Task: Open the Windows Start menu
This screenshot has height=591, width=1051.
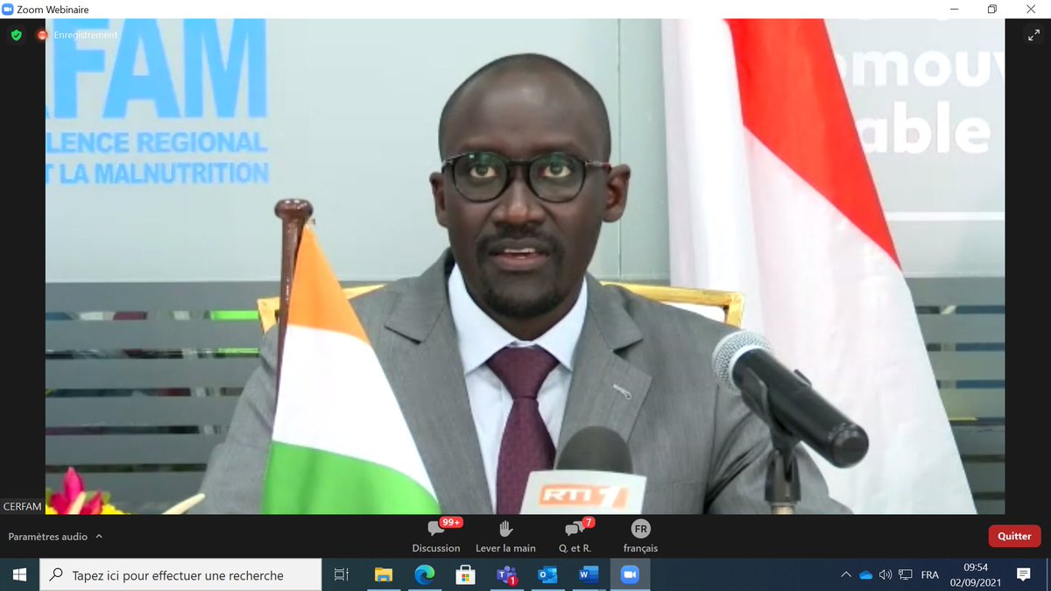Action: tap(19, 575)
